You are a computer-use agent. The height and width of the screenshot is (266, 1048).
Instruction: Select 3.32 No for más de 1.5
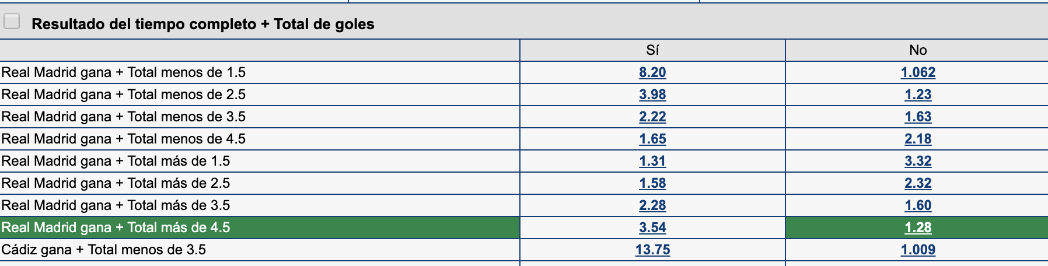pos(918,161)
